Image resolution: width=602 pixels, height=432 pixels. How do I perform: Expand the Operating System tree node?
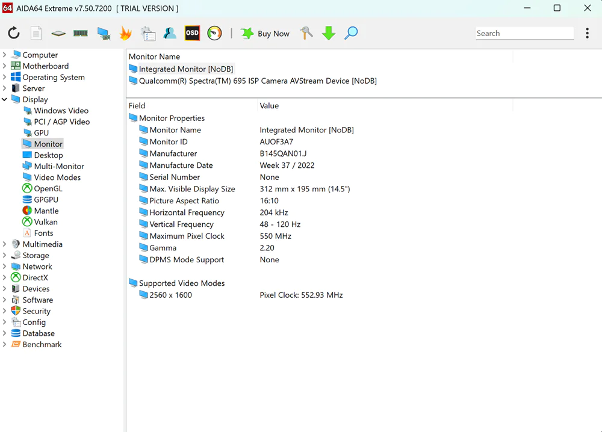point(5,77)
